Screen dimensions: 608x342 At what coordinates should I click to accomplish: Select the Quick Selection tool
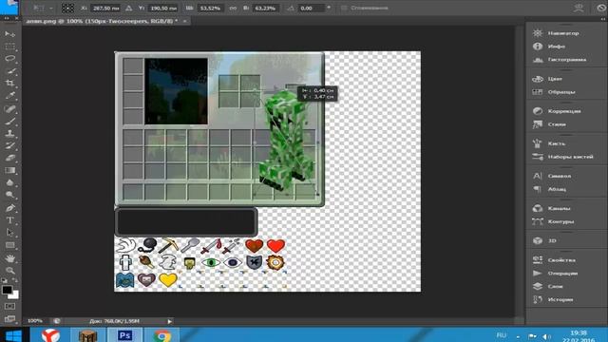click(9, 71)
